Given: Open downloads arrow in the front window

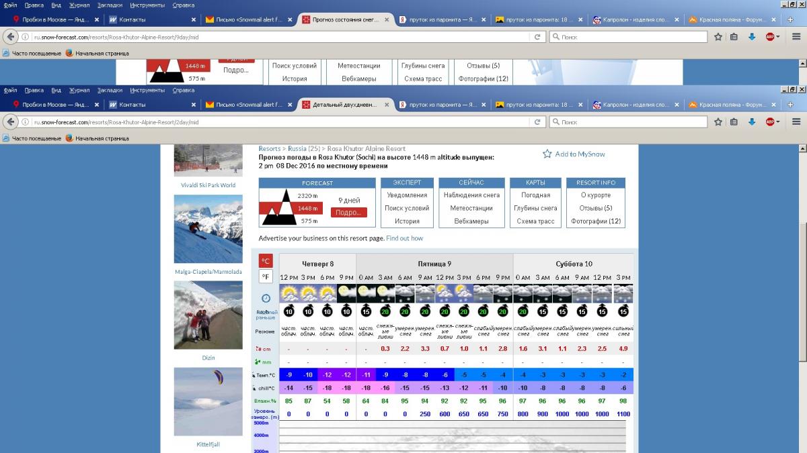Looking at the screenshot, I should (752, 122).
